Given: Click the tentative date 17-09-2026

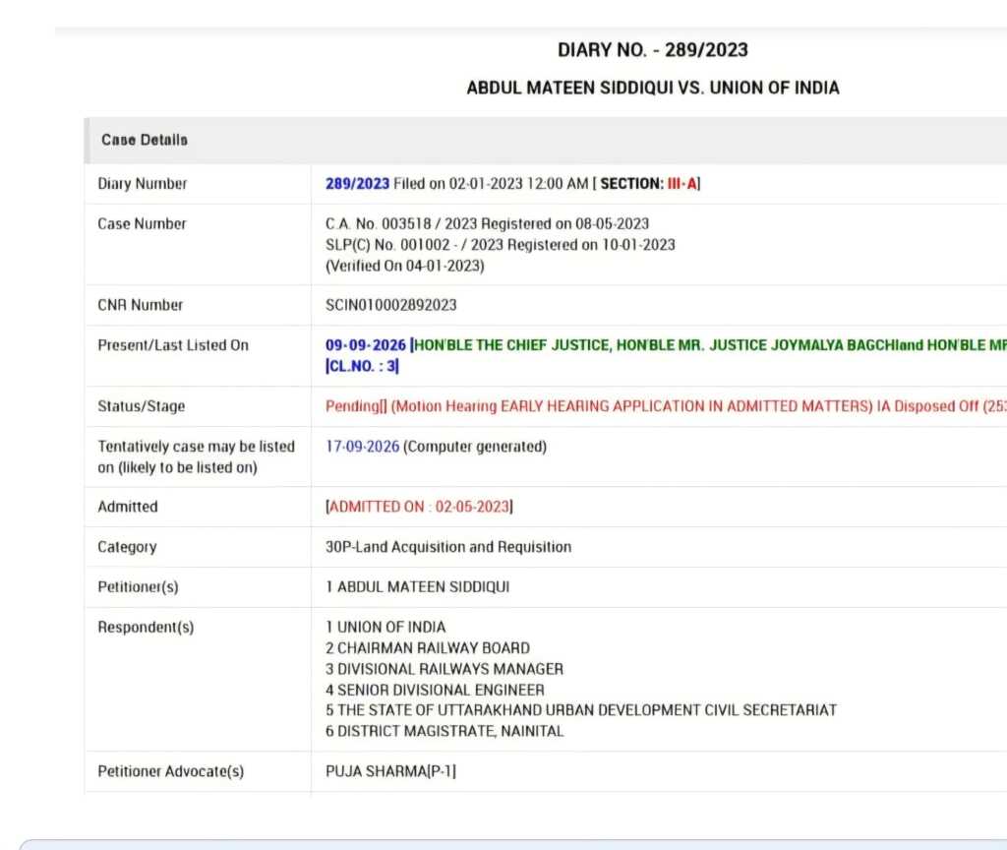Looking at the screenshot, I should 362,447.
